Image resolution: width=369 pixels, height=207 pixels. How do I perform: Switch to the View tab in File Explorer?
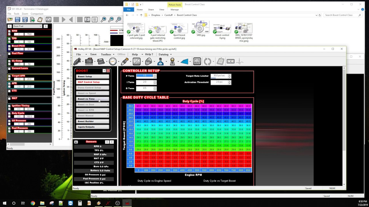point(162,9)
